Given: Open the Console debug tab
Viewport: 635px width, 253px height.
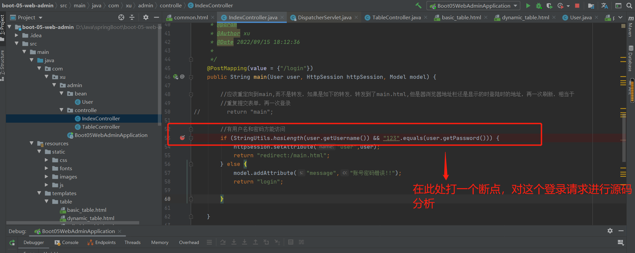Looking at the screenshot, I should 67,242.
